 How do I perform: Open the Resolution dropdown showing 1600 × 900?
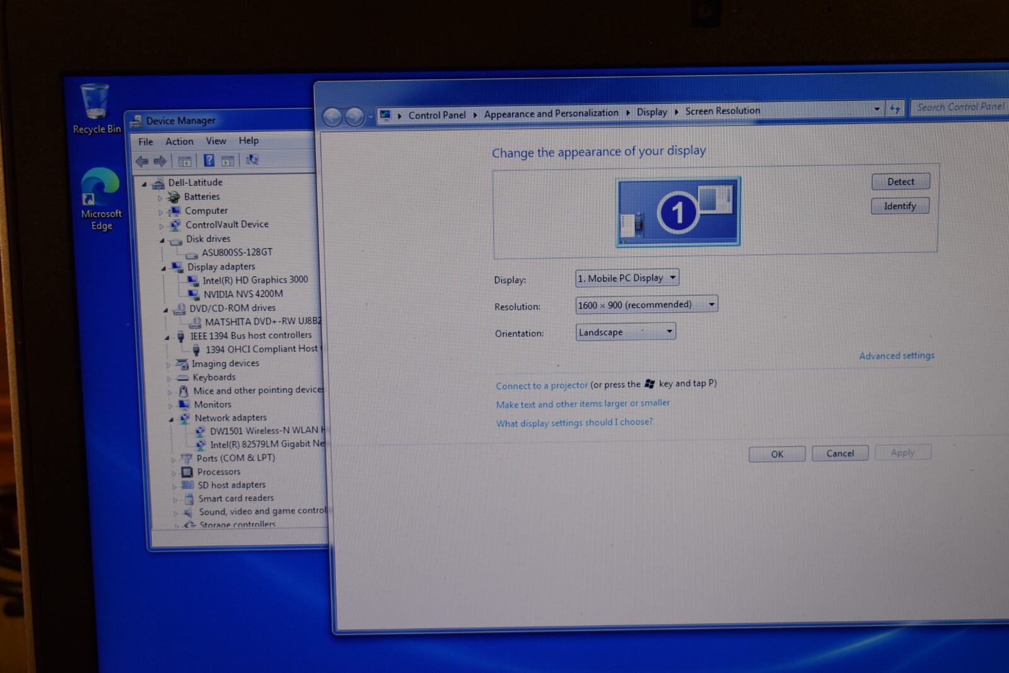646,305
